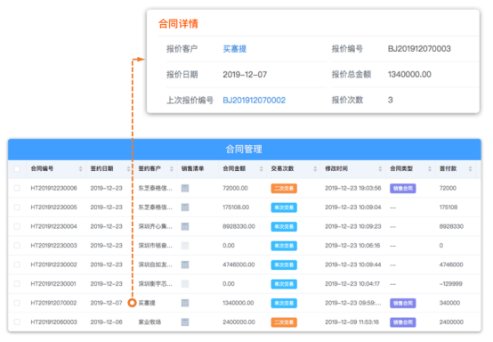
Task: Click 单次交易 badge in HT201912230002 row
Action: [284, 265]
